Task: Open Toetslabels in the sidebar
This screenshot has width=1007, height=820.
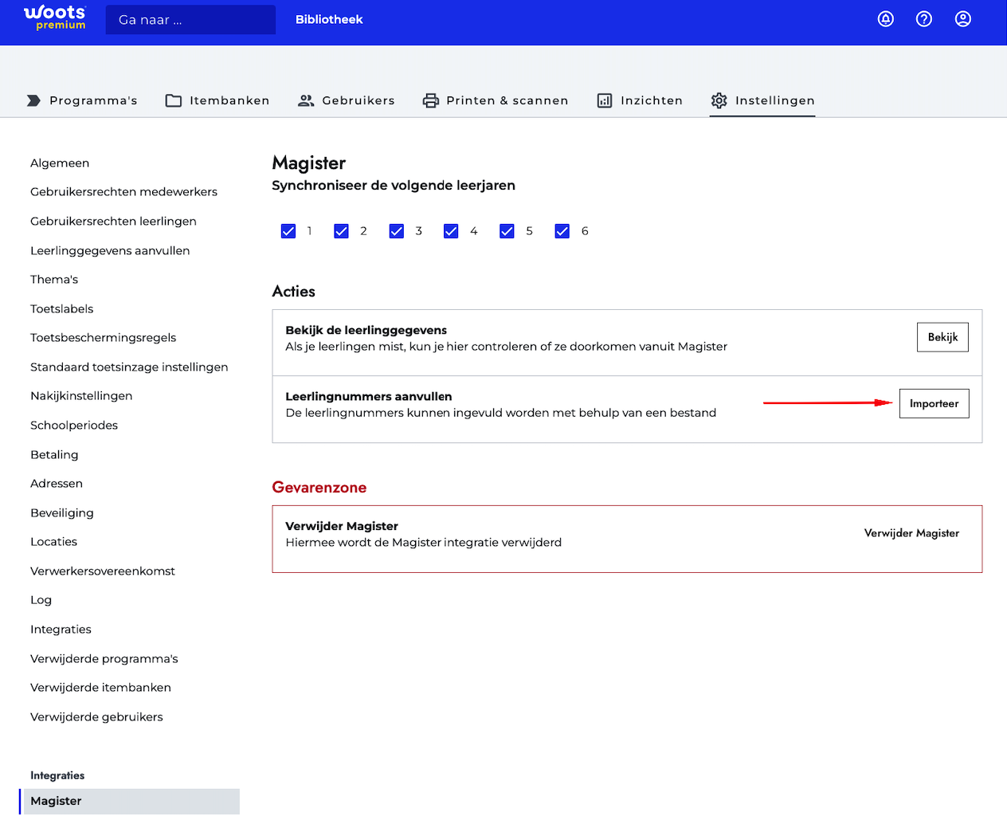Action: (62, 308)
